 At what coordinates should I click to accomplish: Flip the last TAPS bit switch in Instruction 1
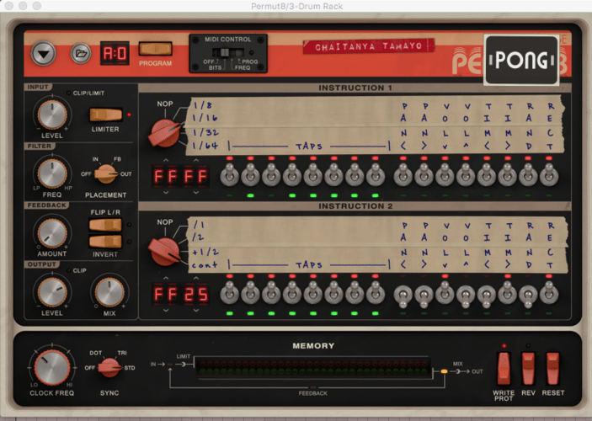pyautogui.click(x=375, y=174)
